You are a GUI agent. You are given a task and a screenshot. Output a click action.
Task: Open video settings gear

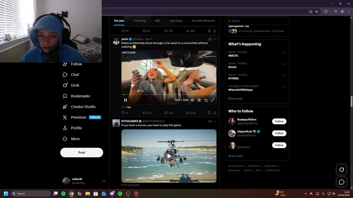(x=199, y=100)
